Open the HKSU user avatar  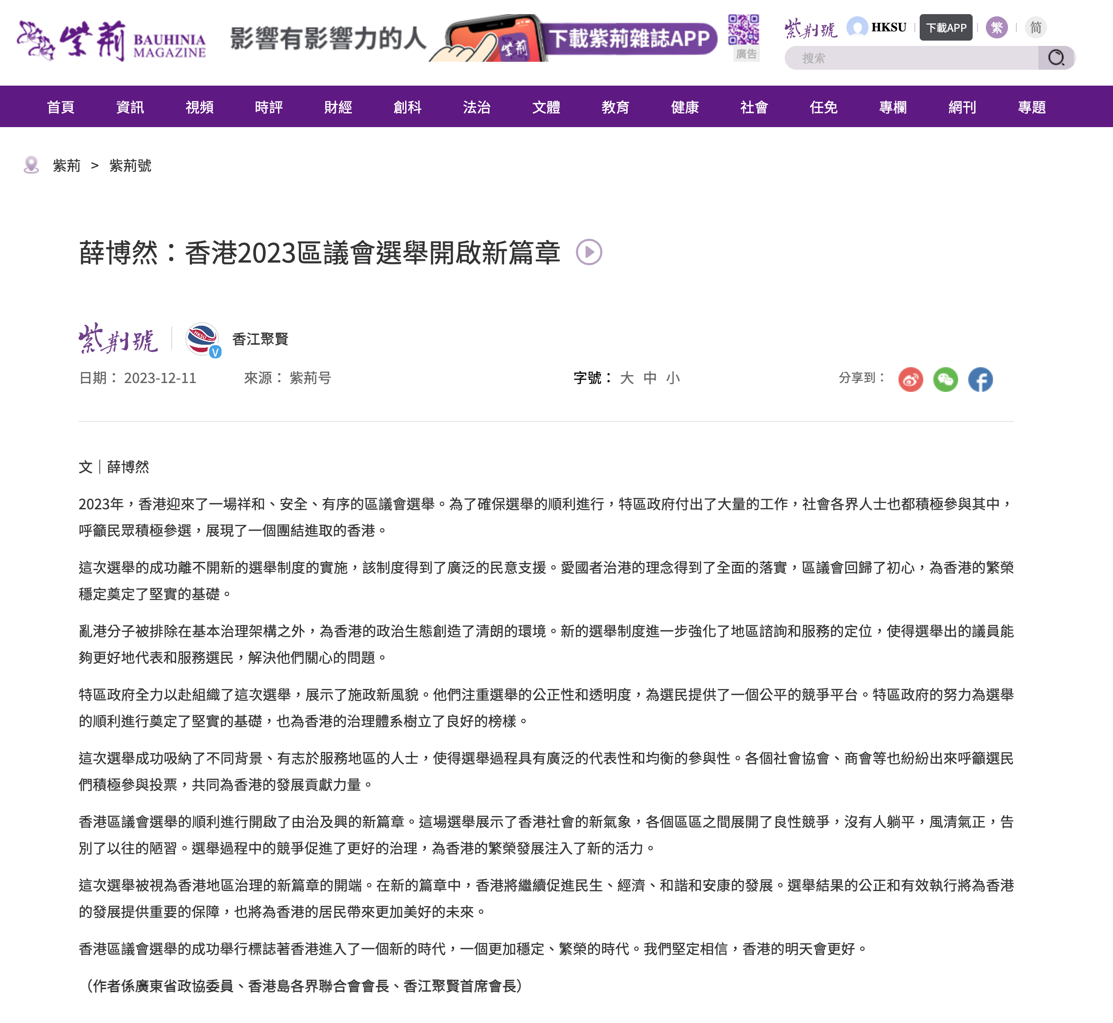[x=857, y=27]
